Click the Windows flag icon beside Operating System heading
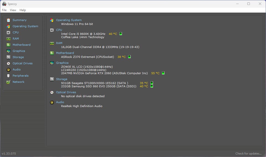This screenshot has width=266, height=157. 52,20
